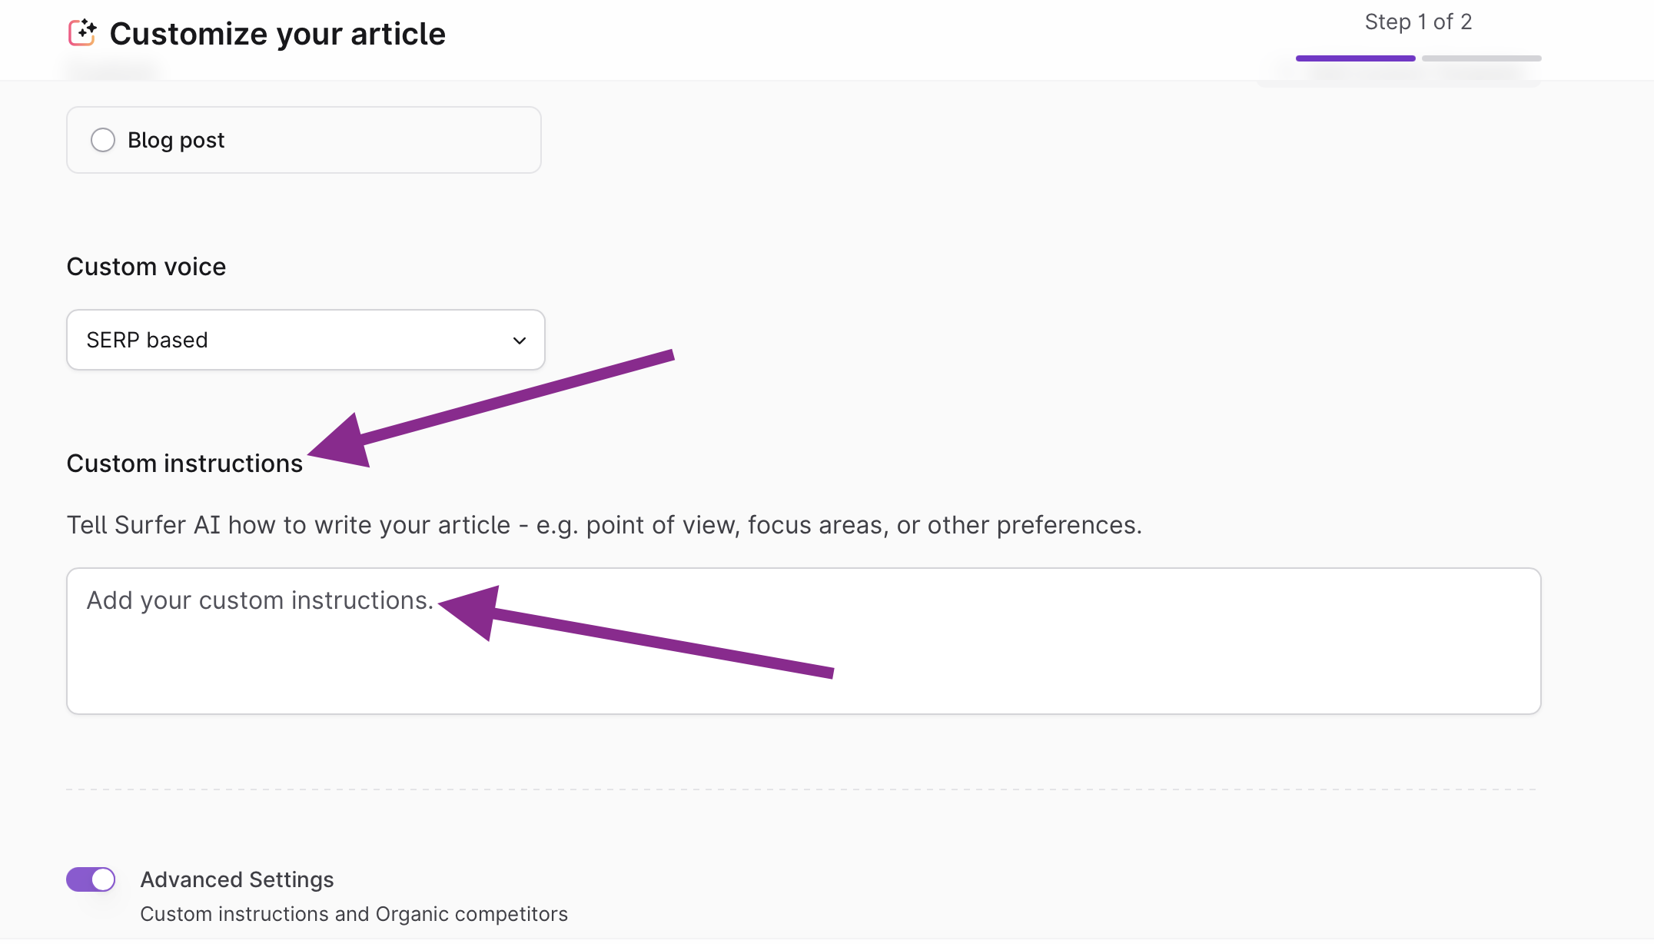Click the gray second-step progress bar segment
The image size is (1654, 944).
click(x=1481, y=58)
